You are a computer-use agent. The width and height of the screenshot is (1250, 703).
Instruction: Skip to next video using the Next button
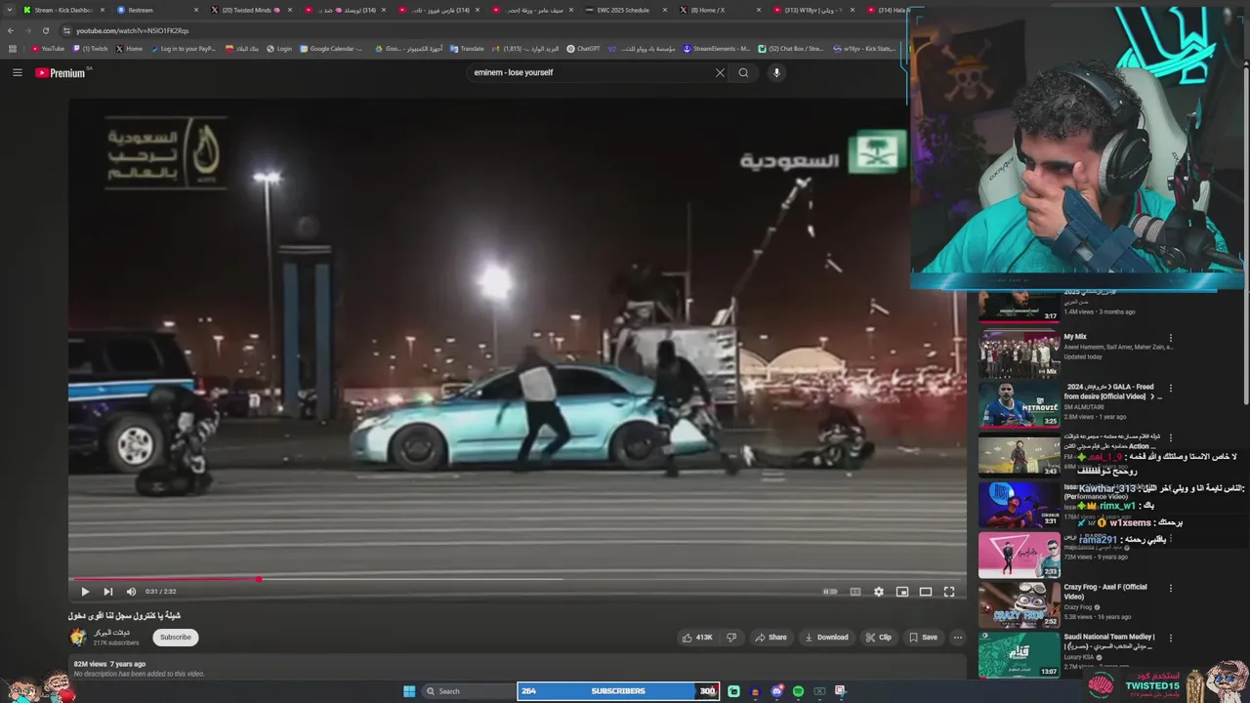click(x=108, y=592)
